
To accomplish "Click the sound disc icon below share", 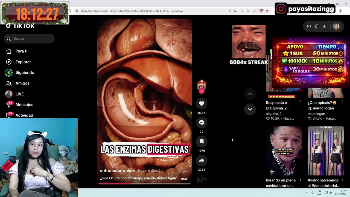I will tap(202, 180).
